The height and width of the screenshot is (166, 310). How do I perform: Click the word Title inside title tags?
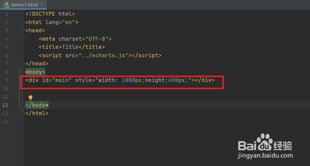click(x=70, y=47)
